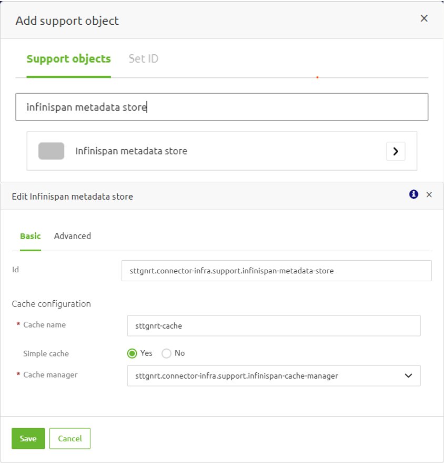Click the Id text field
Image resolution: width=444 pixels, height=463 pixels.
click(276, 271)
